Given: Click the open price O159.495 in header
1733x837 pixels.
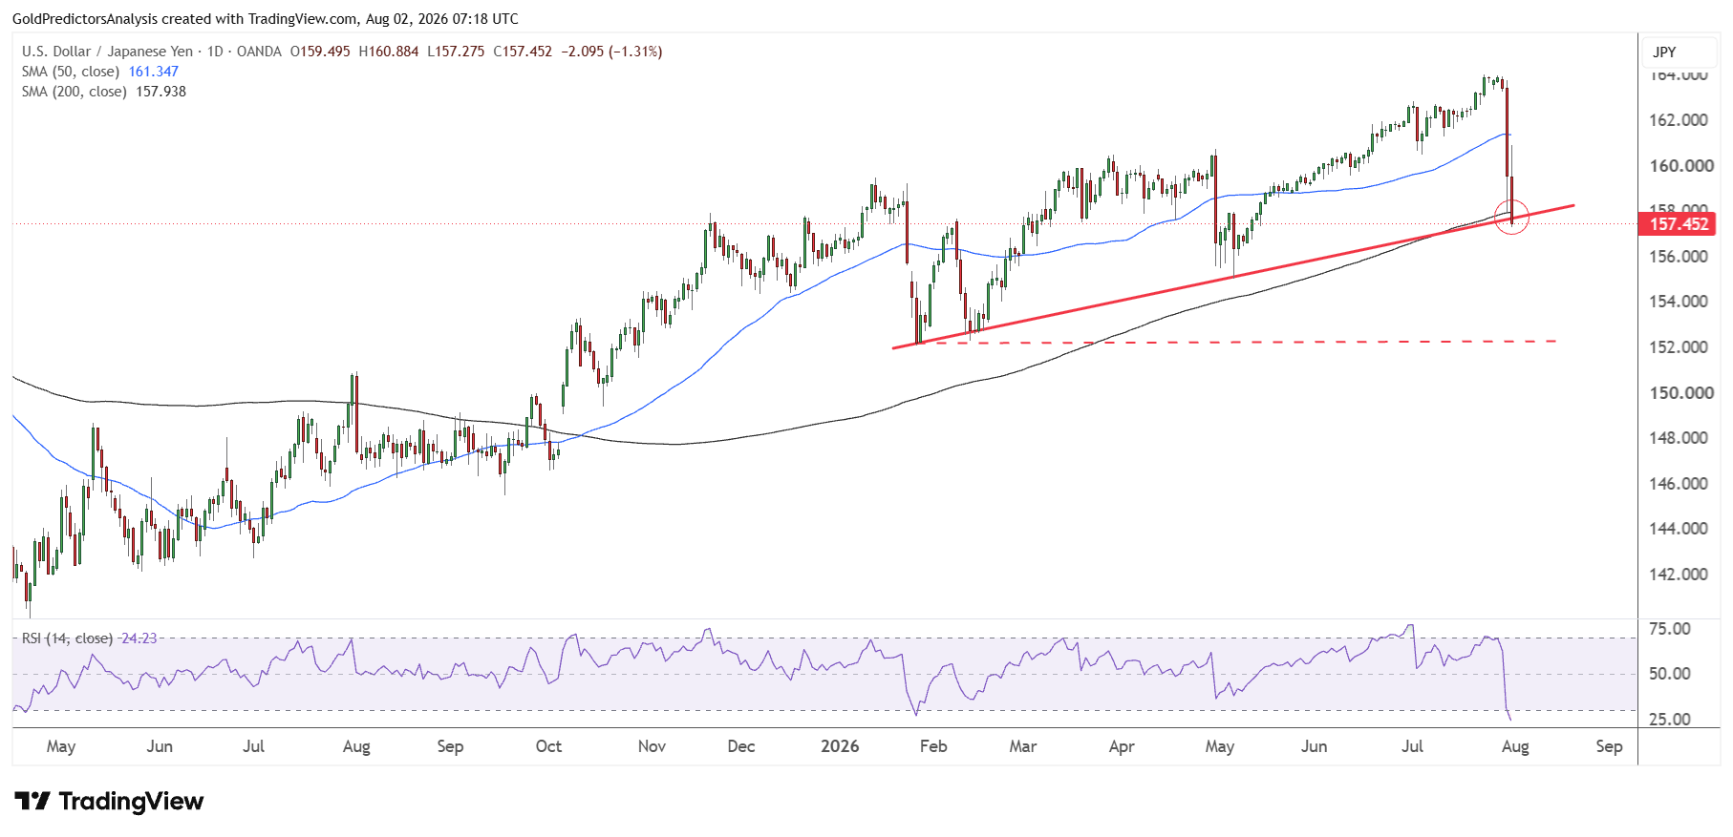Looking at the screenshot, I should (320, 52).
